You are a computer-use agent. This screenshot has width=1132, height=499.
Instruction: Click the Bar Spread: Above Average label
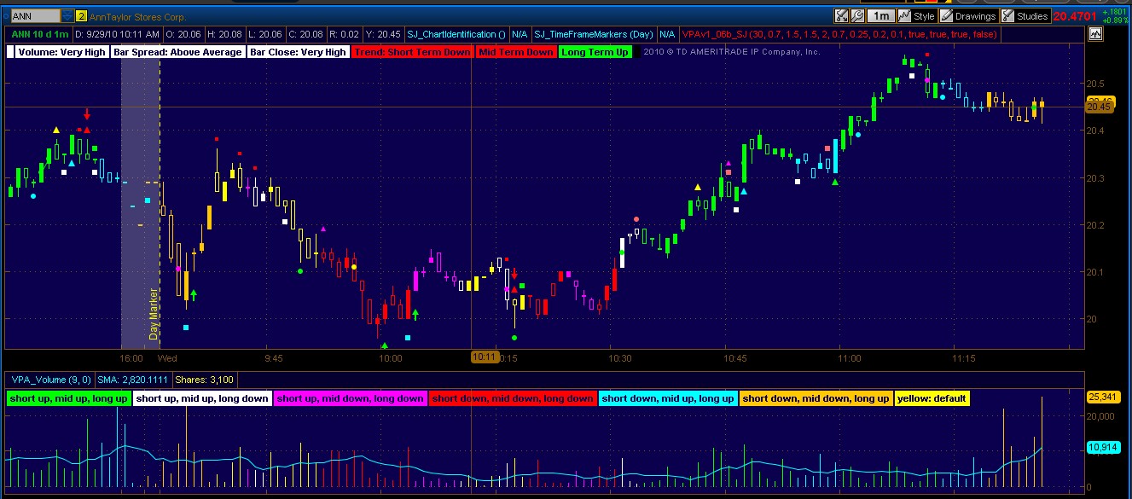tap(177, 52)
